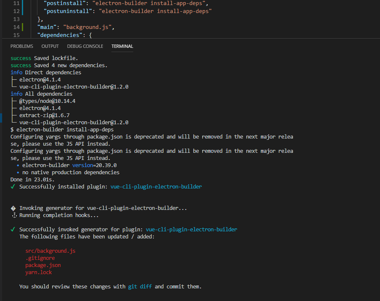Click line number 14 in the gutter

click(16, 27)
